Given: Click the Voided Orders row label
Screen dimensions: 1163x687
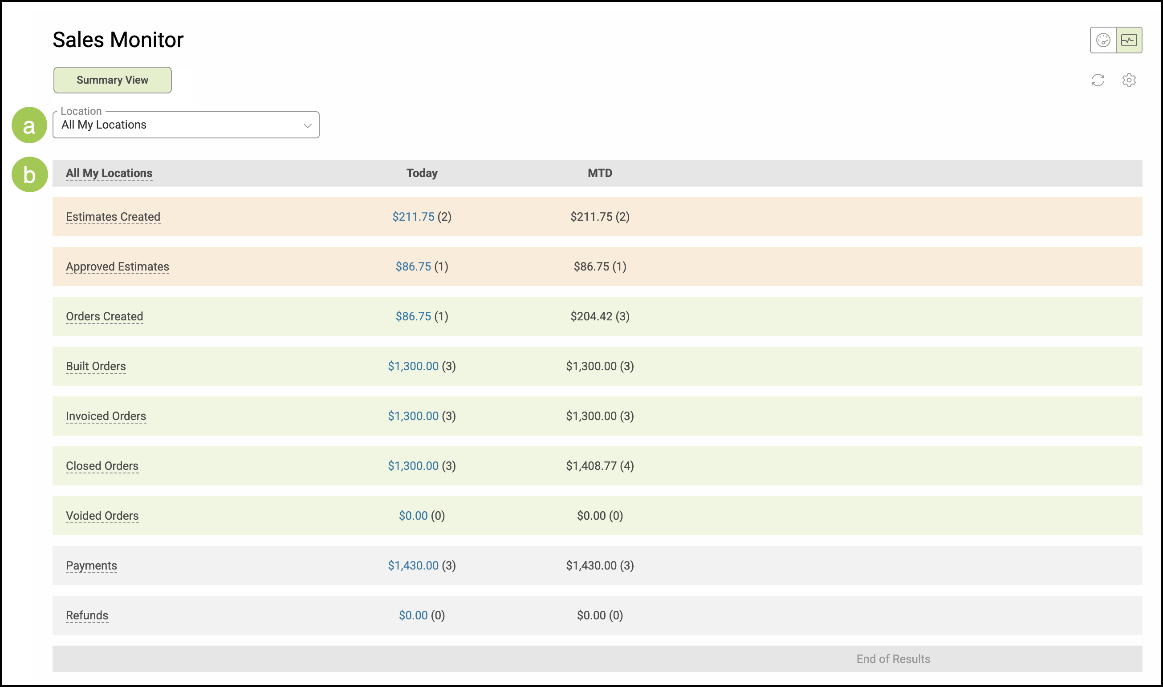Looking at the screenshot, I should tap(102, 516).
